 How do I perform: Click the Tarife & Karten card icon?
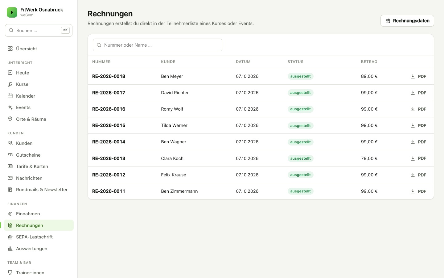(x=10, y=166)
